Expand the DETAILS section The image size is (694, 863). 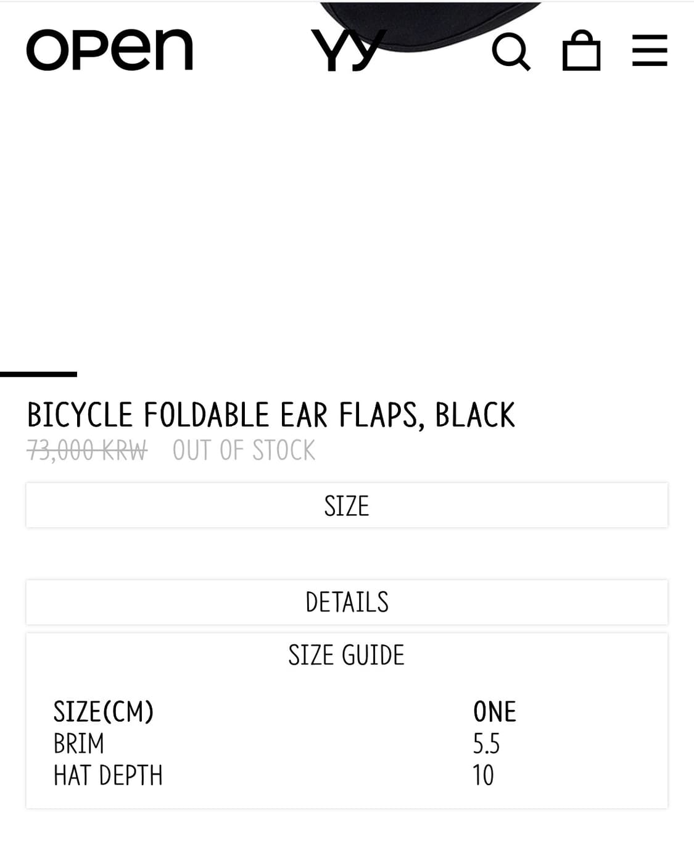pos(347,602)
